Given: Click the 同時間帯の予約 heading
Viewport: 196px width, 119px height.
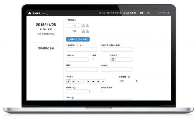Looking at the screenshot, I should coord(46,48).
